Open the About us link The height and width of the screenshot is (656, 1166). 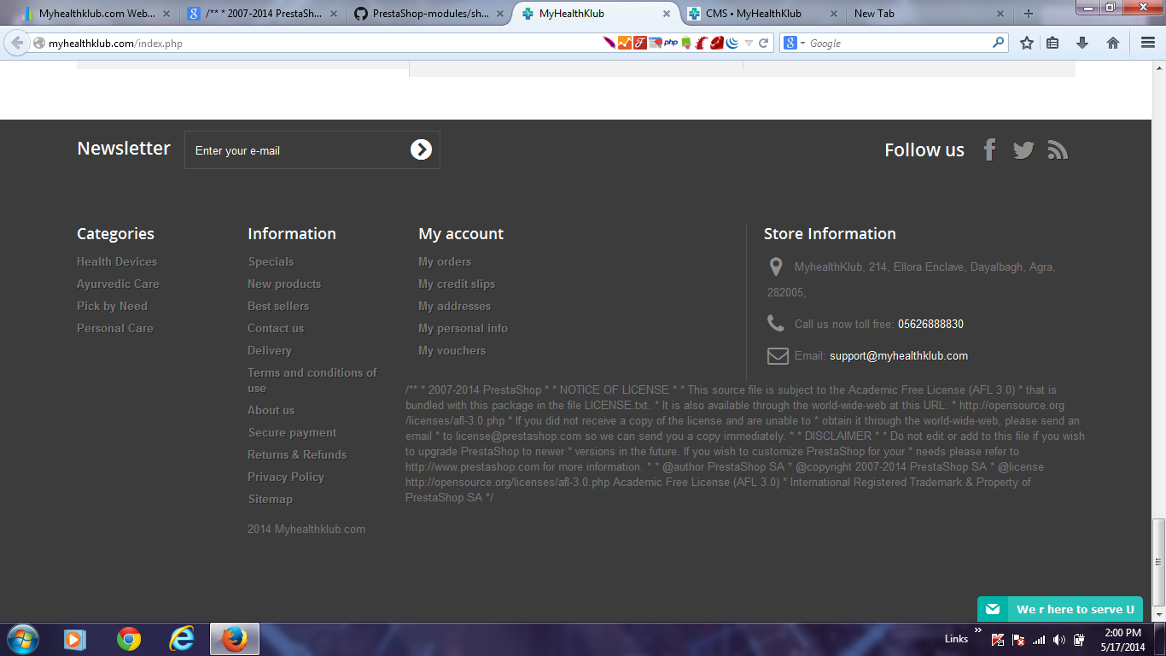coord(271,410)
